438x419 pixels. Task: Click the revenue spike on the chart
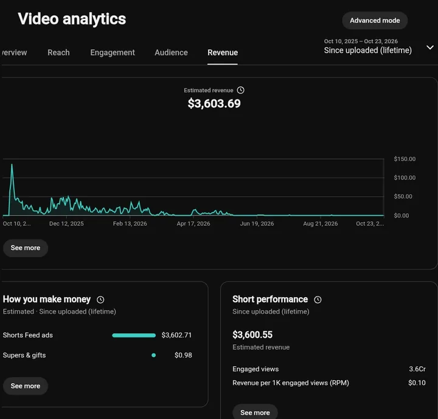(x=12, y=165)
